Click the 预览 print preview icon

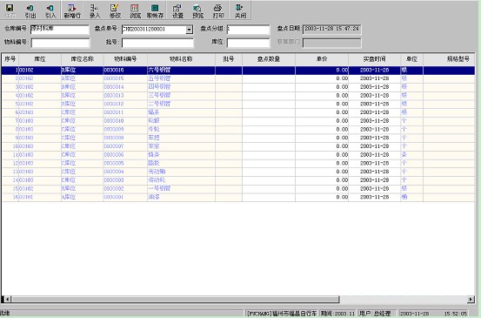pos(197,11)
